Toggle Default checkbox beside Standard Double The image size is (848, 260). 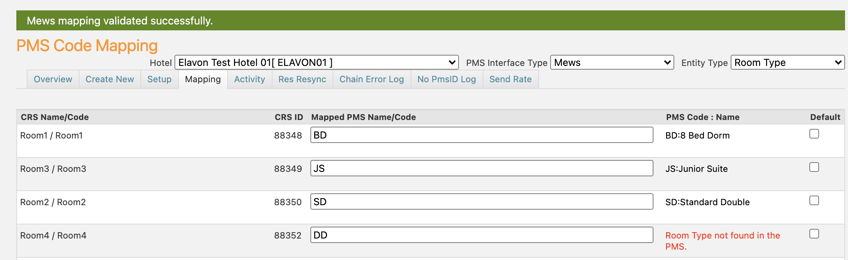pos(814,200)
